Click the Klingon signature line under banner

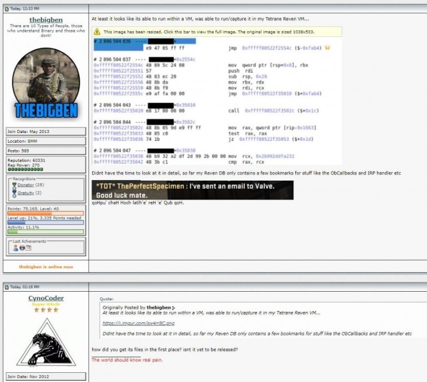coord(138,203)
